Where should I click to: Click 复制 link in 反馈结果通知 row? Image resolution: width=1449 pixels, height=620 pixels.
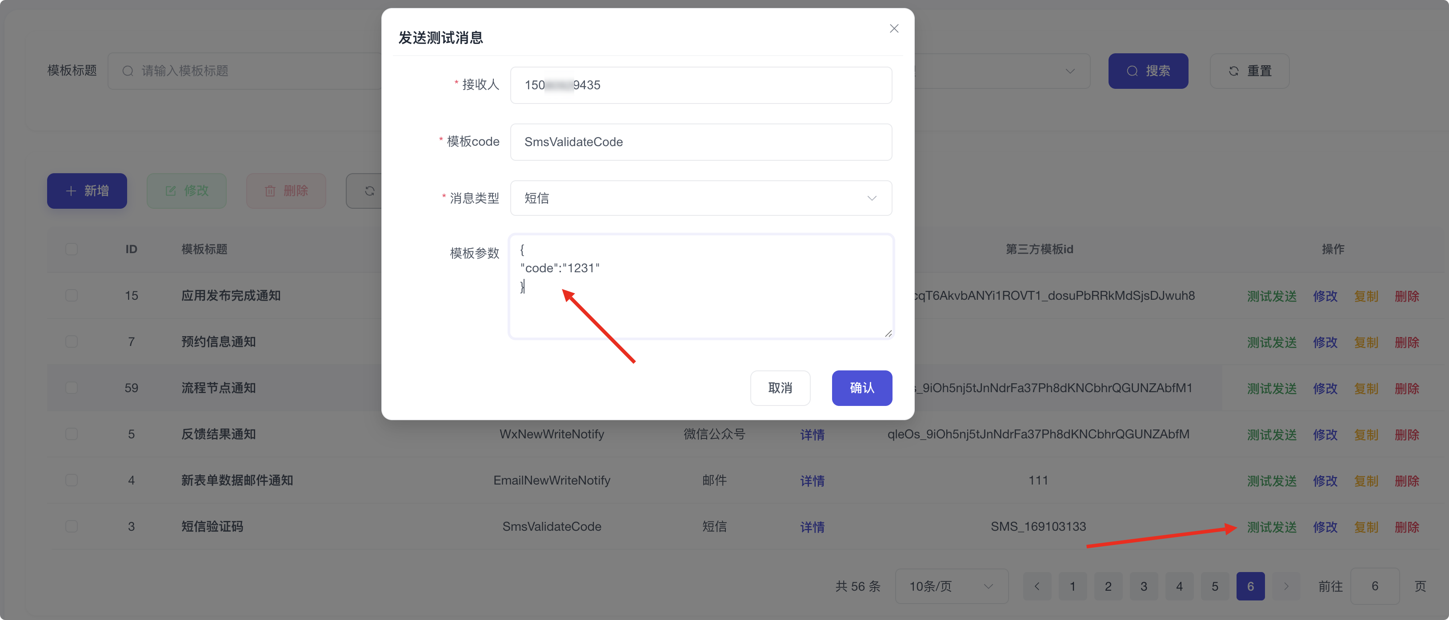pyautogui.click(x=1366, y=434)
